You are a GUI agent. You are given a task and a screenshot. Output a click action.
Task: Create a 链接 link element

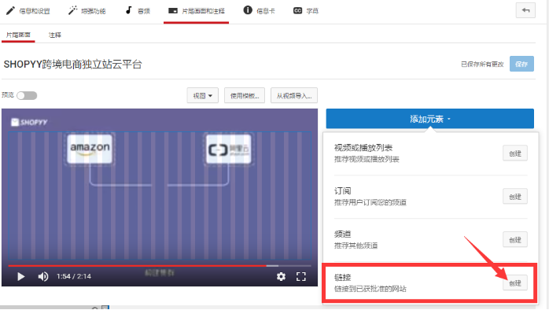click(x=515, y=283)
